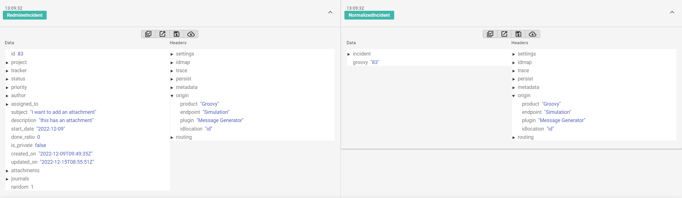Viewport: 682px width, 198px height.
Task: Click the checklist icon in the NormalizedIncident panel toolbar
Action: coord(490,34)
